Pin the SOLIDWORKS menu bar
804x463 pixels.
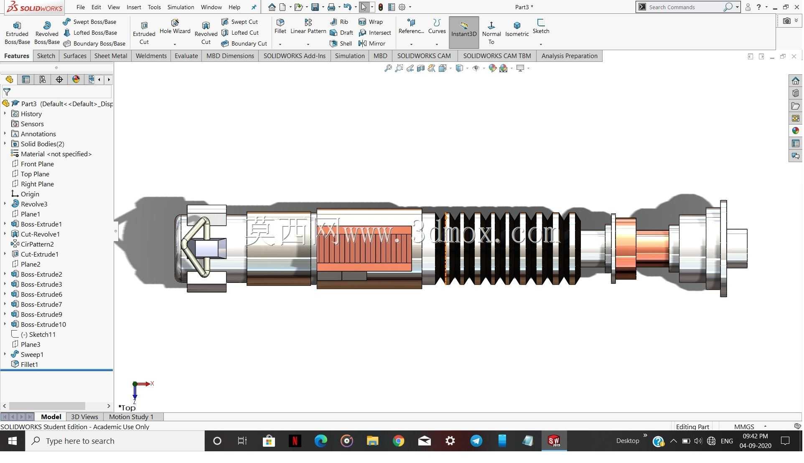click(x=254, y=7)
